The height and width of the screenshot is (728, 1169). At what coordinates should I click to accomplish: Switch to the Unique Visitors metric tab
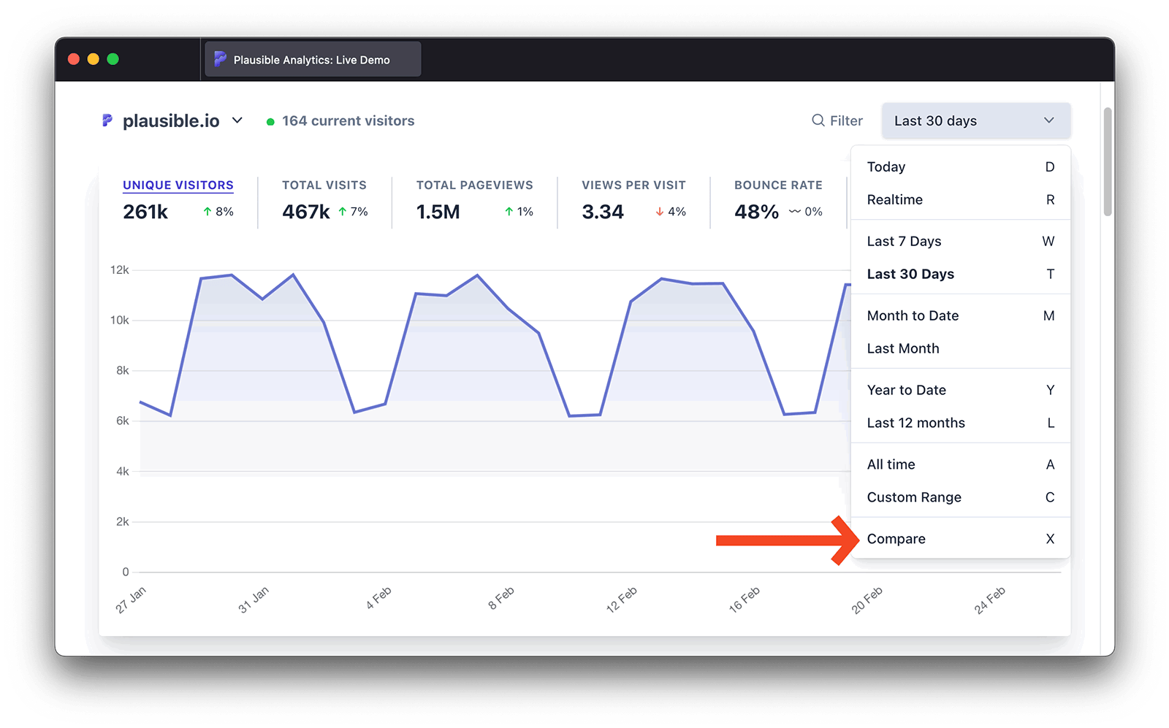[178, 185]
